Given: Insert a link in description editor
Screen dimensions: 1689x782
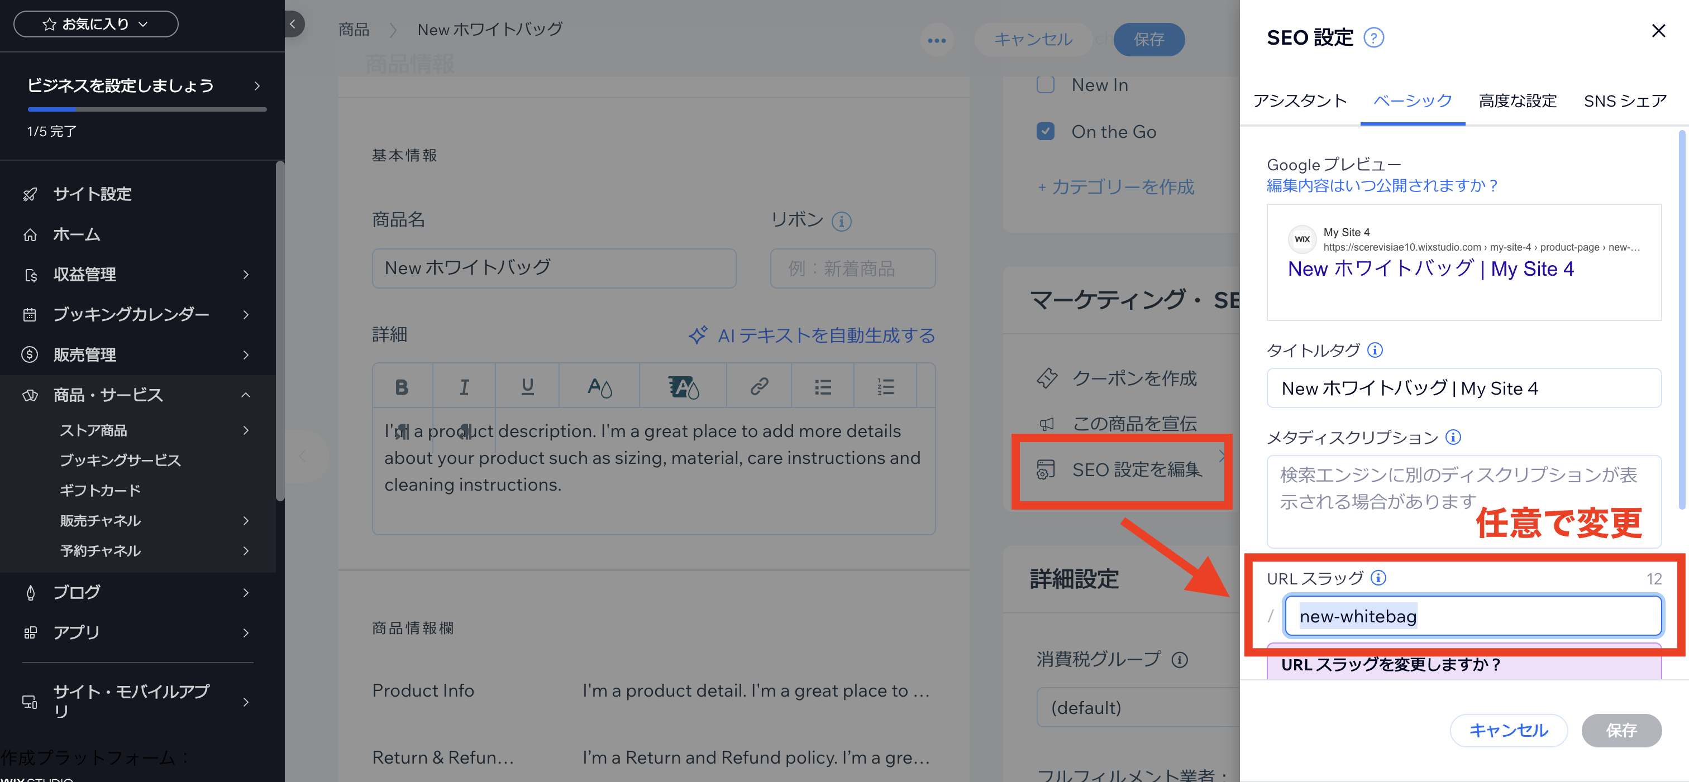Looking at the screenshot, I should coord(758,387).
